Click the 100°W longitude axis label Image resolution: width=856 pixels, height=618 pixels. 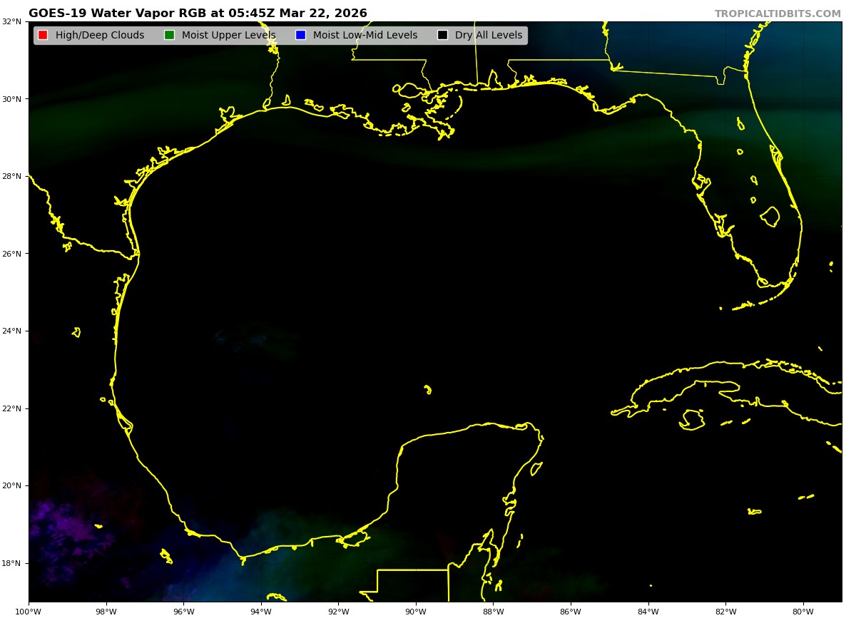click(x=29, y=611)
